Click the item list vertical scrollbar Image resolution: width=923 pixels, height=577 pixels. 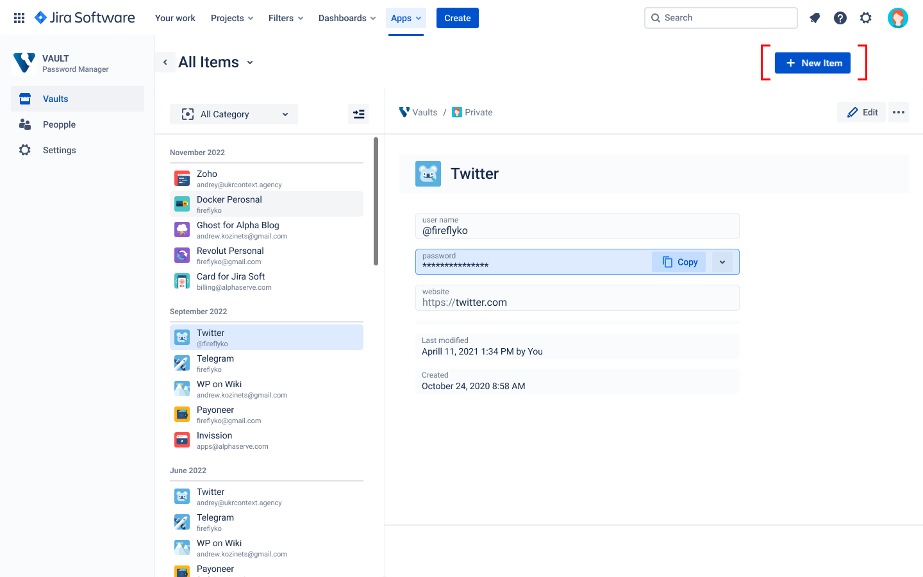[376, 201]
